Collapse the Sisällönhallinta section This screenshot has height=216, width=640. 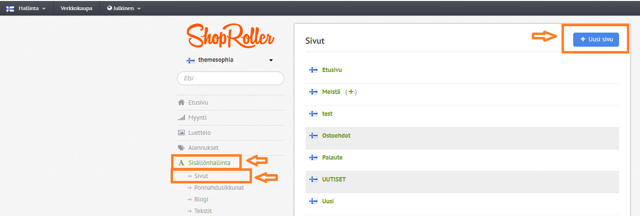point(209,163)
